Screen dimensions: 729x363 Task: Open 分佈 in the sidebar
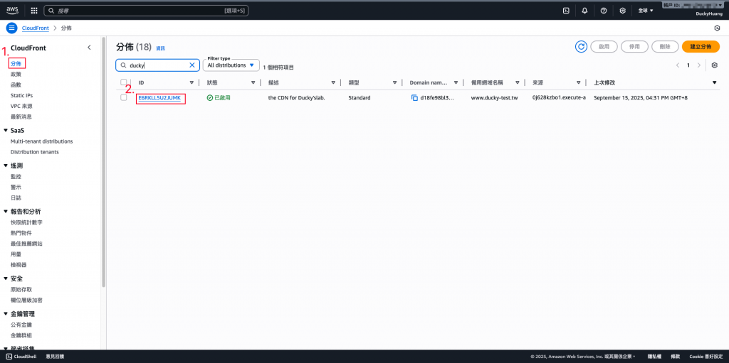tap(16, 63)
